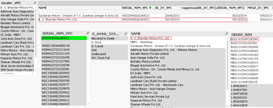This screenshot has width=273, height=108.
Task: Click MFGD_DT_VPC column header
Action: tap(258, 8)
